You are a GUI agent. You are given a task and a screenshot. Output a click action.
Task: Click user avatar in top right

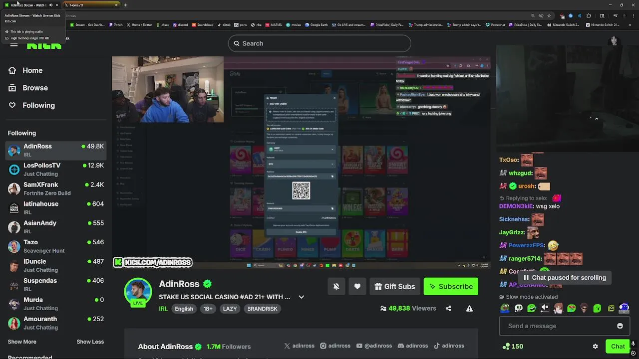[614, 41]
